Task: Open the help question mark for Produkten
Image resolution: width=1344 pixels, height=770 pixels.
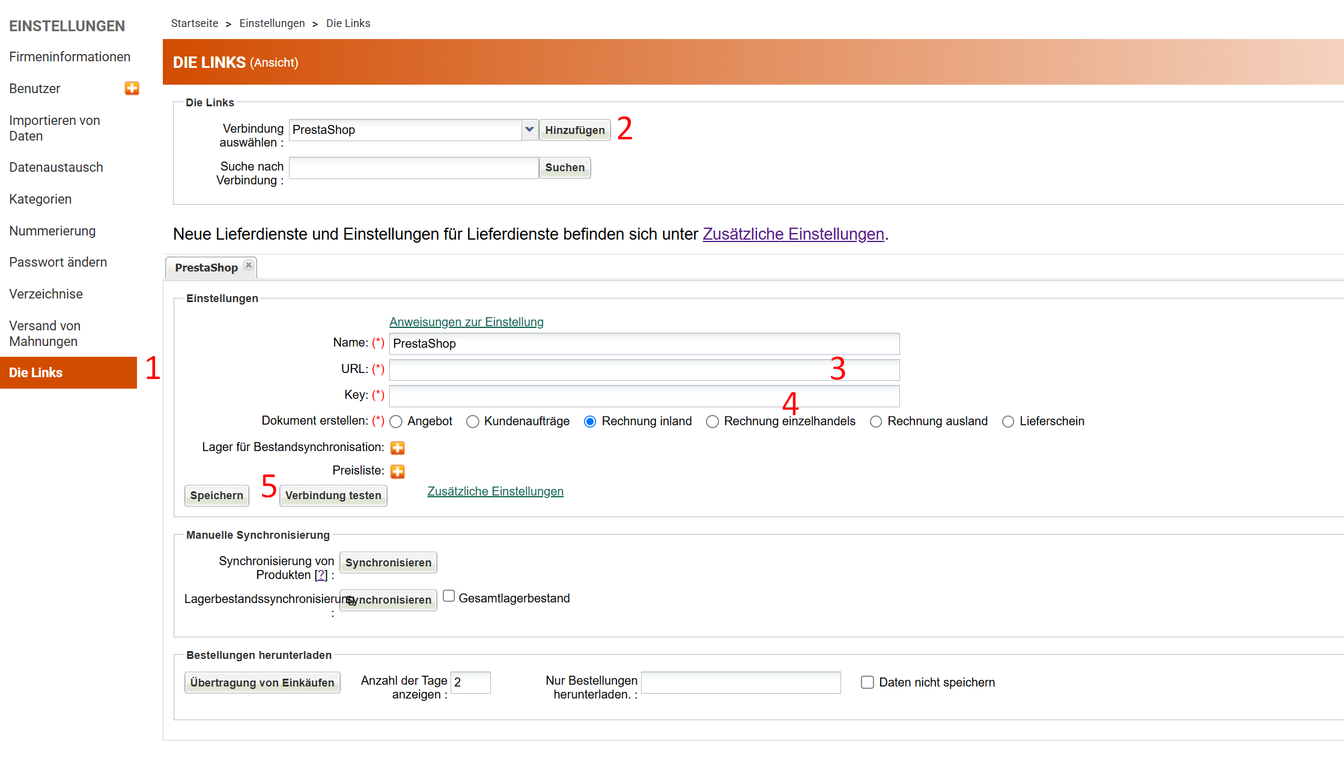Action: [x=321, y=575]
